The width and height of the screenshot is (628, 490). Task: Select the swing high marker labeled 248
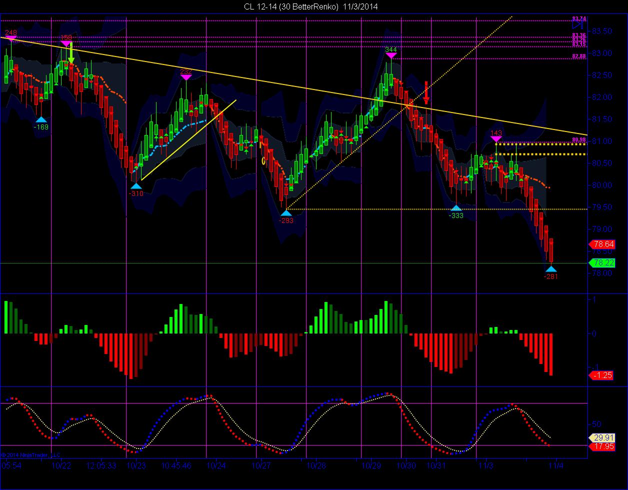click(x=11, y=39)
